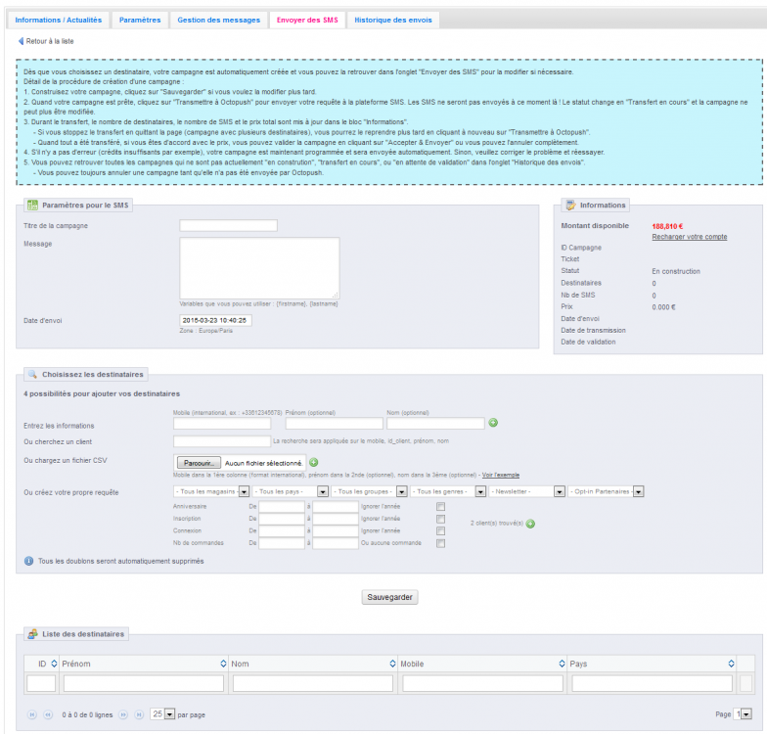
Task: Open the rows par page dropdown
Action: pos(162,714)
